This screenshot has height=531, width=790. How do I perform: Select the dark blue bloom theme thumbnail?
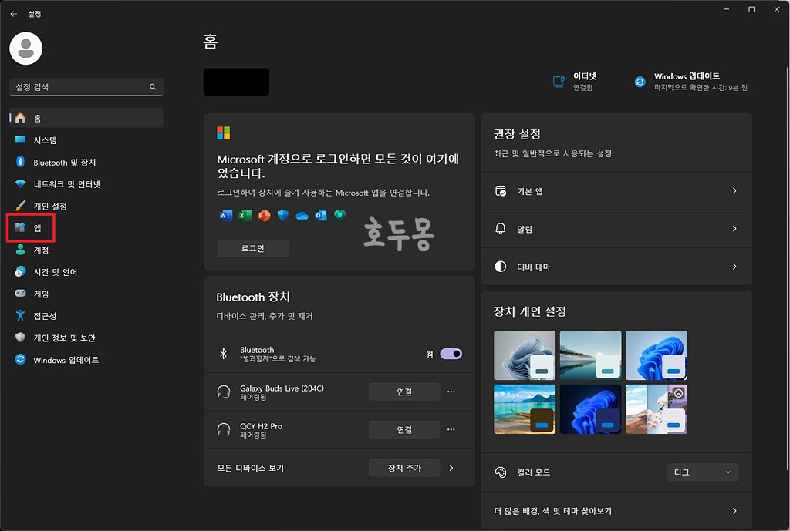click(590, 409)
